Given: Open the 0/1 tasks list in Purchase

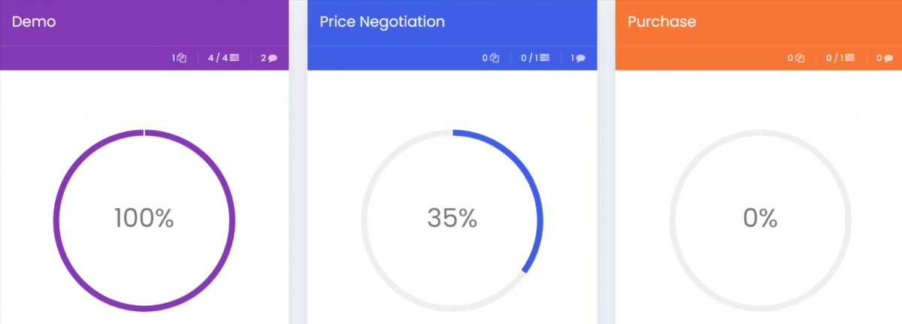Looking at the screenshot, I should pyautogui.click(x=840, y=58).
